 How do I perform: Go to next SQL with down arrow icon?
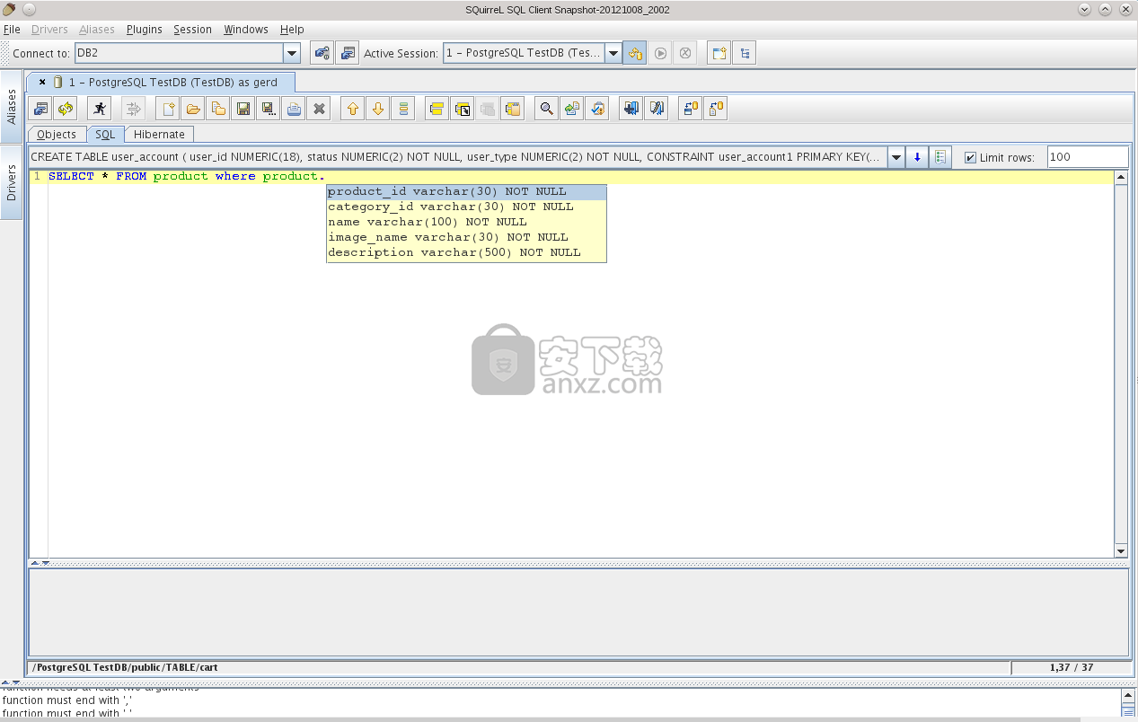(x=378, y=109)
